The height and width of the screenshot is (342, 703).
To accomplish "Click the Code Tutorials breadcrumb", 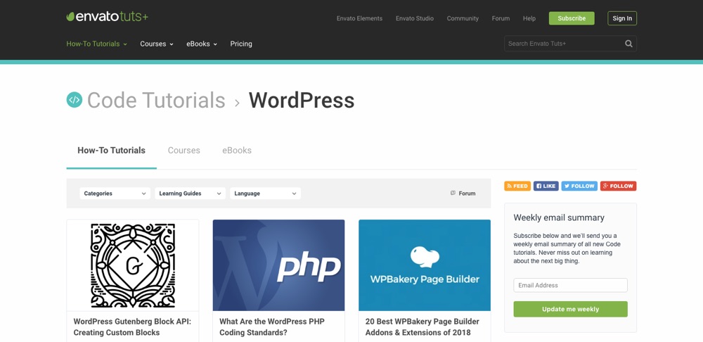I will coord(156,100).
